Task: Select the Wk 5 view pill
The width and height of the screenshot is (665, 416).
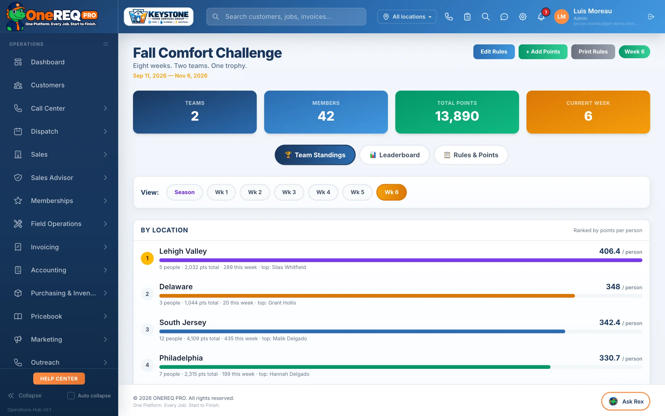Action: (x=357, y=192)
